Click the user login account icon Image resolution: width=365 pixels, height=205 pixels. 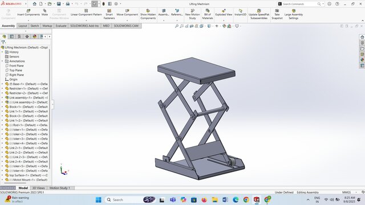coord(330,4)
